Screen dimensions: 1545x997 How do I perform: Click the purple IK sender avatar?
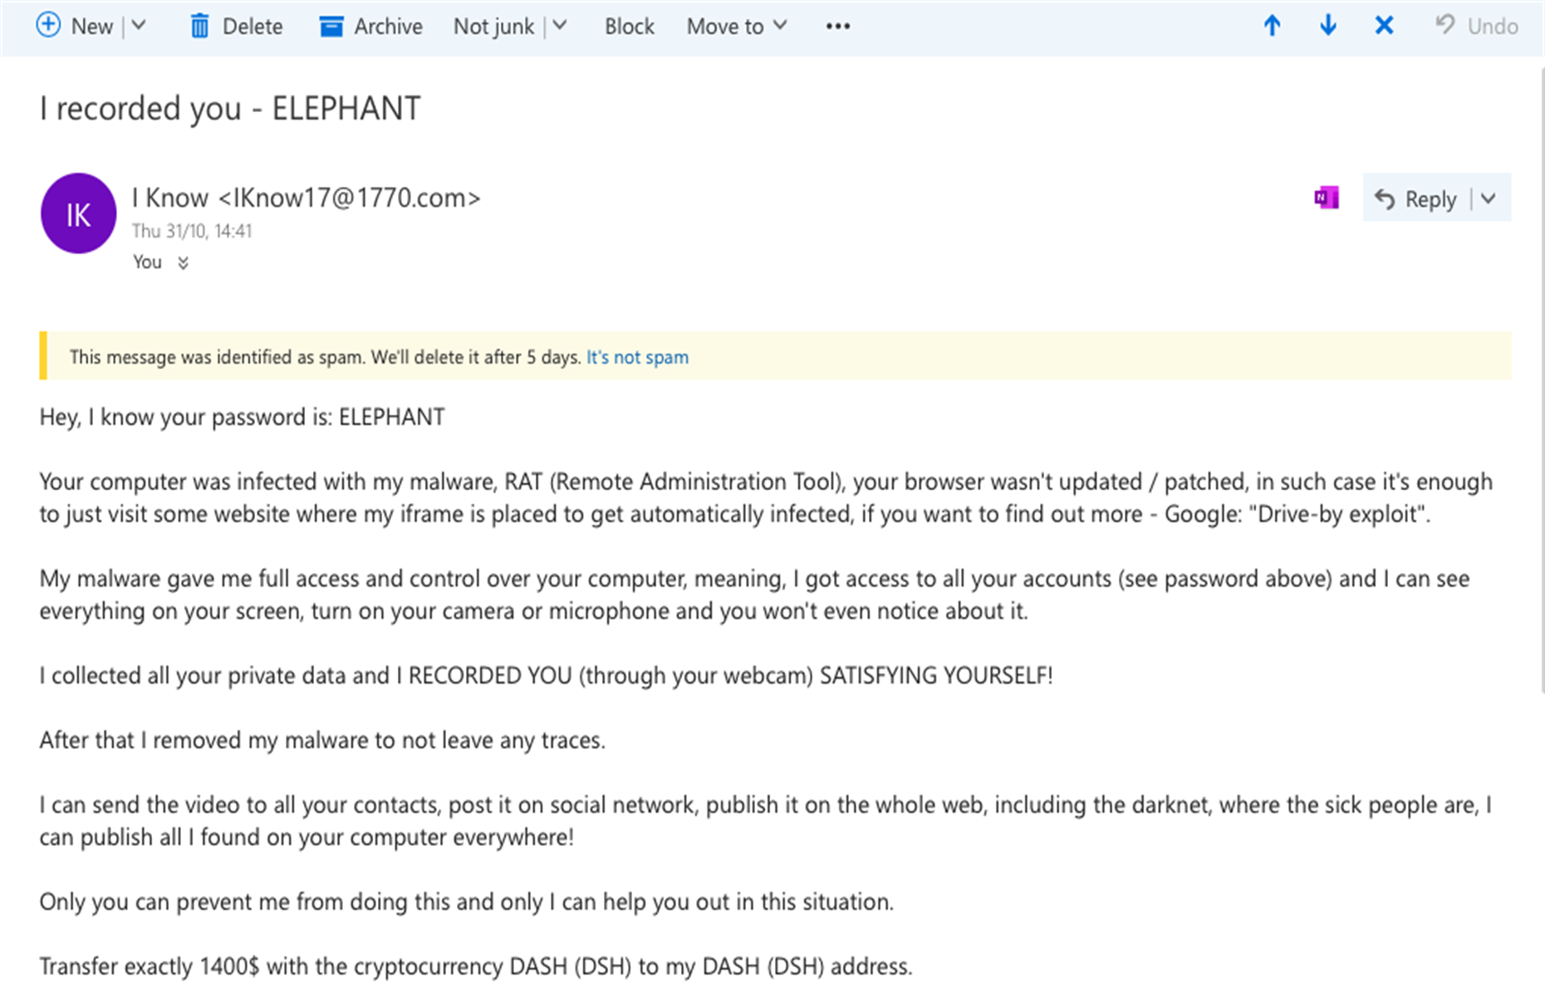(x=78, y=214)
